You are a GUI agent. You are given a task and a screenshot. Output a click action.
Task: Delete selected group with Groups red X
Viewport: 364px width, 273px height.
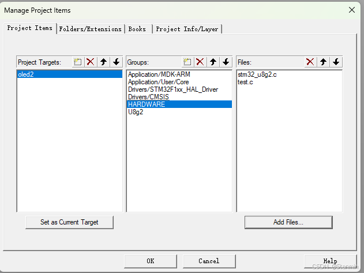[x=200, y=62]
